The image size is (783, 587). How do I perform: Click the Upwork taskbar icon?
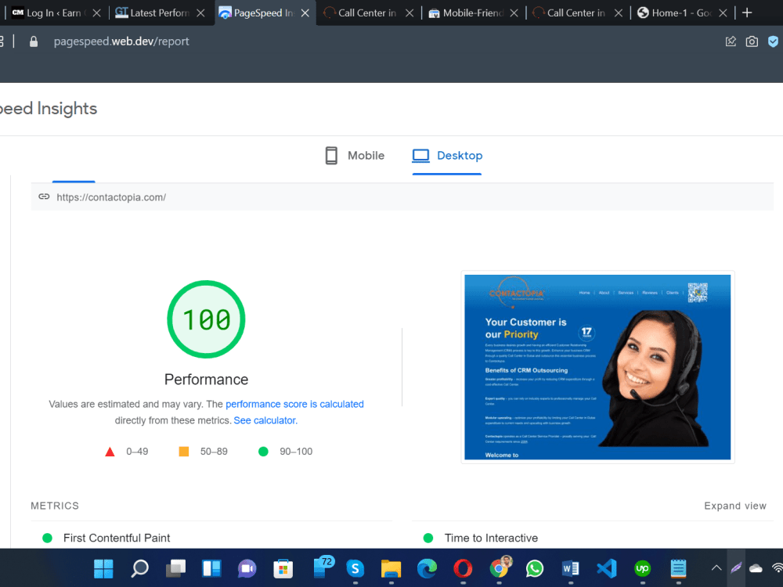[642, 568]
